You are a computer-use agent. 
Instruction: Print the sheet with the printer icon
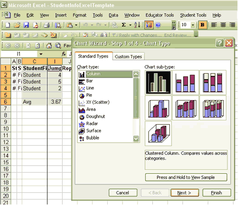pyautogui.click(x=47, y=25)
